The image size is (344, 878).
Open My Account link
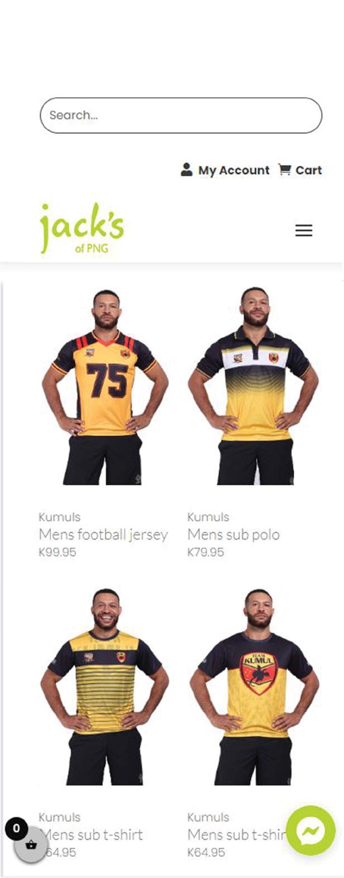coord(233,170)
